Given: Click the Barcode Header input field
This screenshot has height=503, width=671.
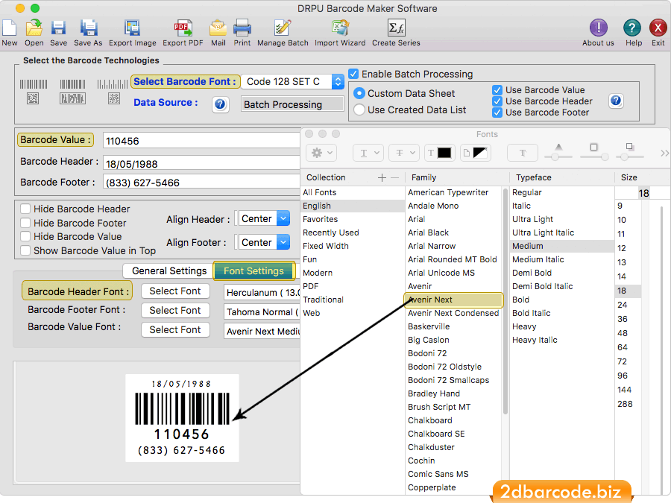Looking at the screenshot, I should point(201,163).
